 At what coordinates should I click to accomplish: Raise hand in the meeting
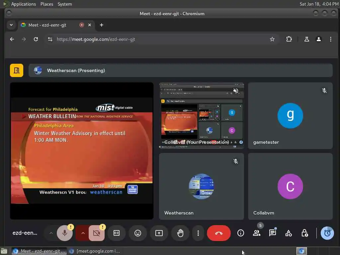click(180, 233)
